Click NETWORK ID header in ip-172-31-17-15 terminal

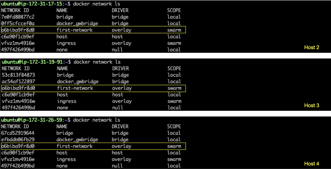click(15, 10)
